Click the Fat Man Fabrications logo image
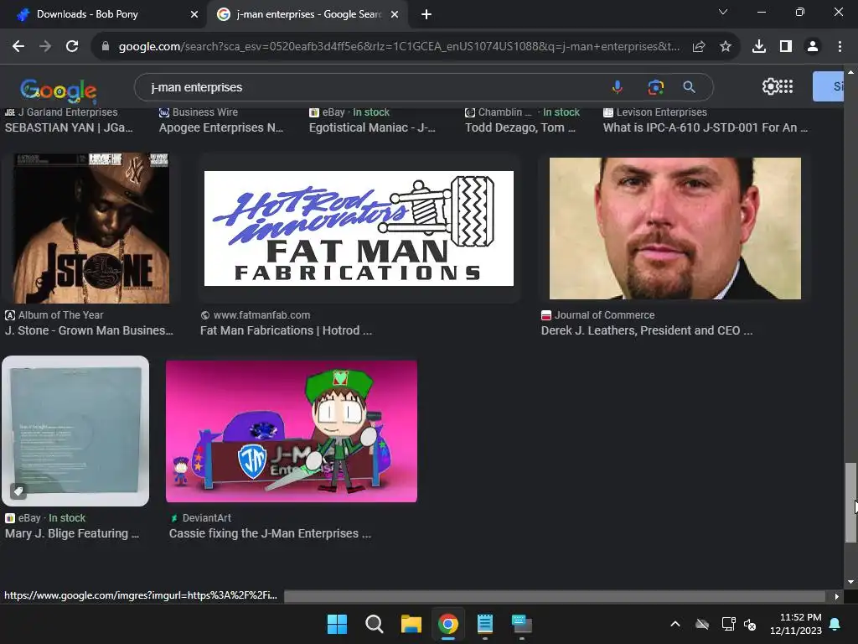Screen dimensions: 858x644 359,228
